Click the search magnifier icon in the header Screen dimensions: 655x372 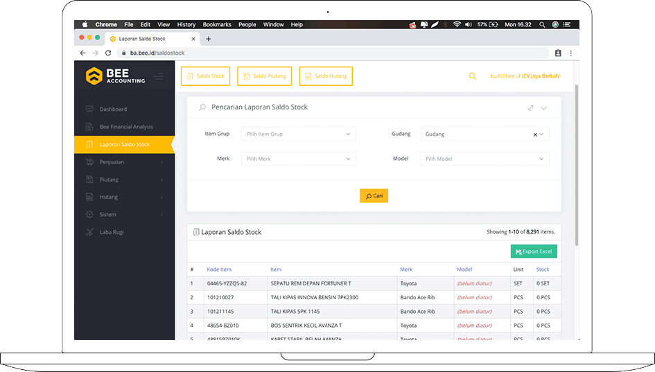tap(472, 76)
